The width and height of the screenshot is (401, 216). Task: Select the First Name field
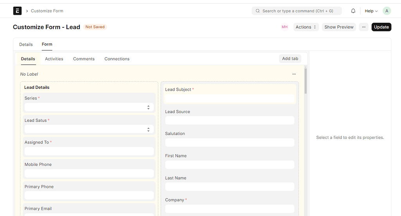(x=229, y=161)
